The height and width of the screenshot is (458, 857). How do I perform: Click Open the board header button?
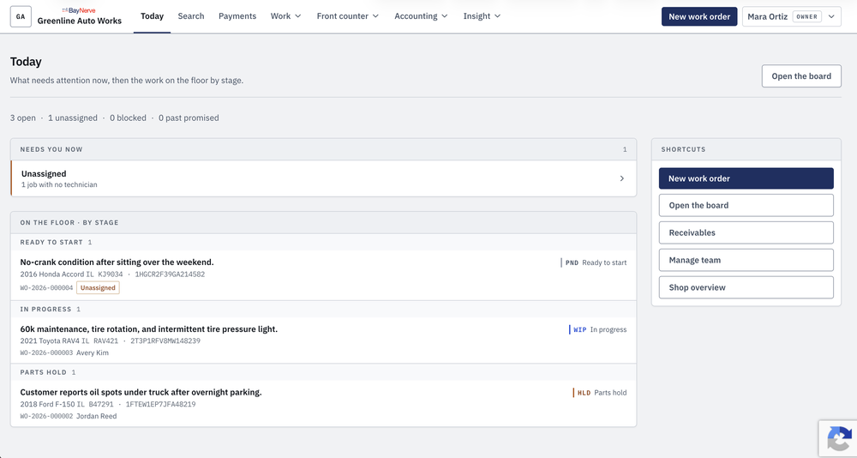click(x=801, y=76)
